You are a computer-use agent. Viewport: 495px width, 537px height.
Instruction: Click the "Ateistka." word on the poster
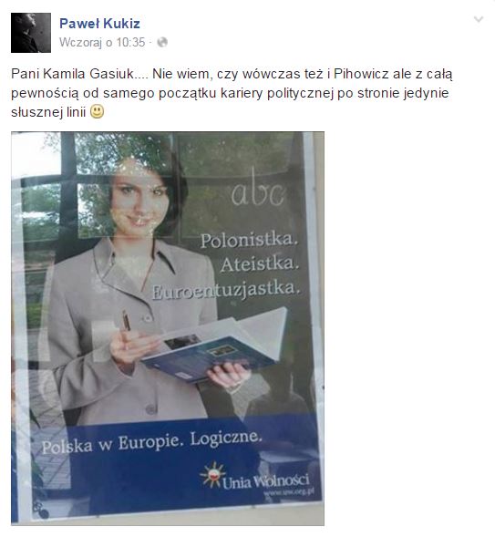point(260,264)
